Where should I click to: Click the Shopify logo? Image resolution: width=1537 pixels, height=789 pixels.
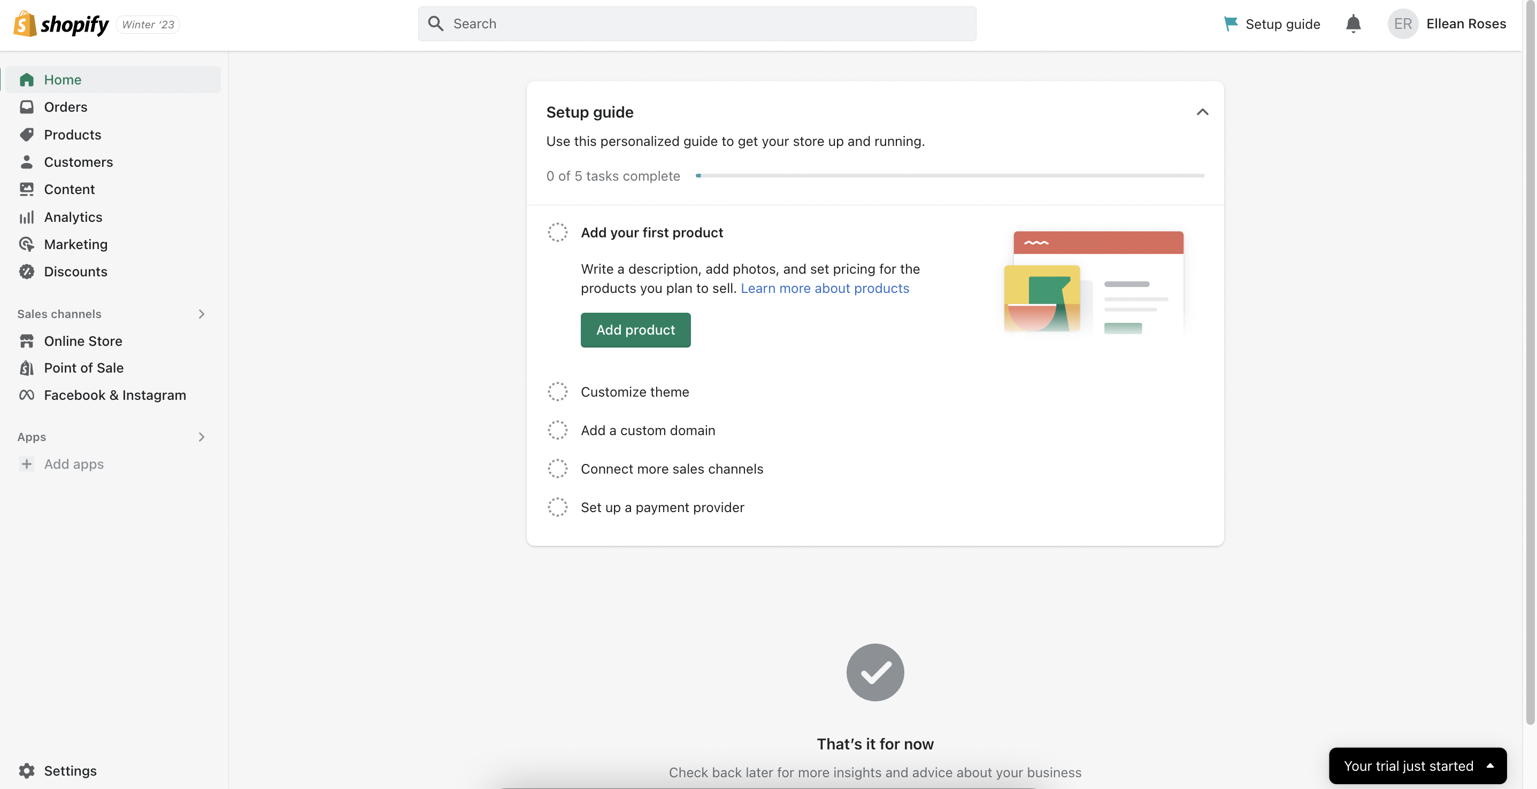(x=61, y=24)
